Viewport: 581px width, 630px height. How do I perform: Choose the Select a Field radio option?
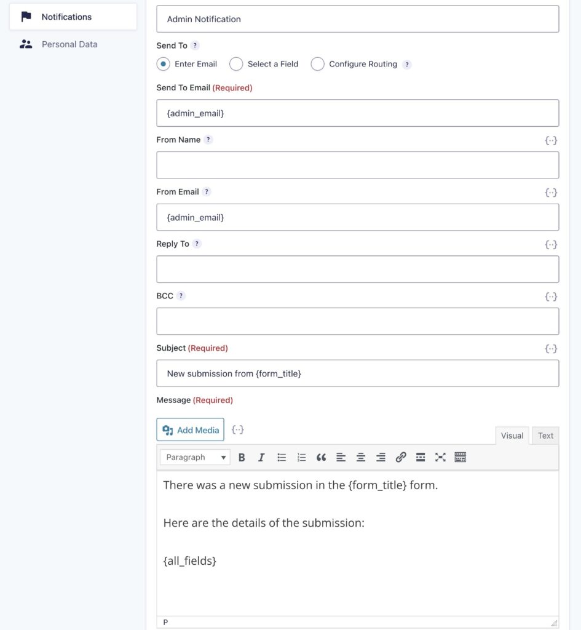click(x=236, y=64)
